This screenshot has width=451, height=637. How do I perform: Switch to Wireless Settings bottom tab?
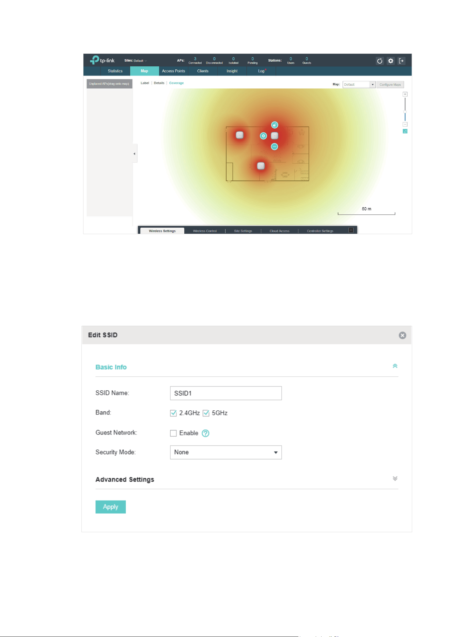(162, 231)
